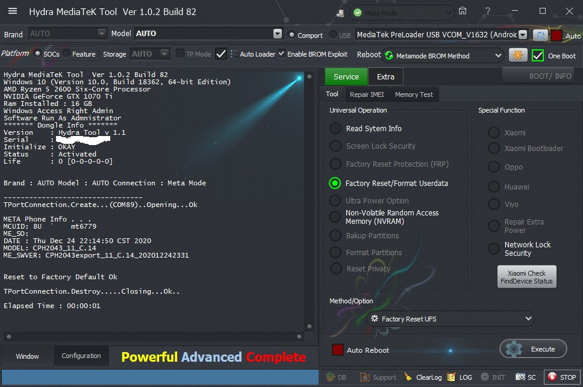Open DB from bottom toolbar
The height and width of the screenshot is (387, 583).
tap(336, 377)
